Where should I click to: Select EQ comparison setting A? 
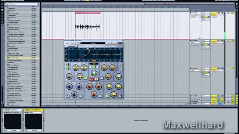tap(91, 79)
